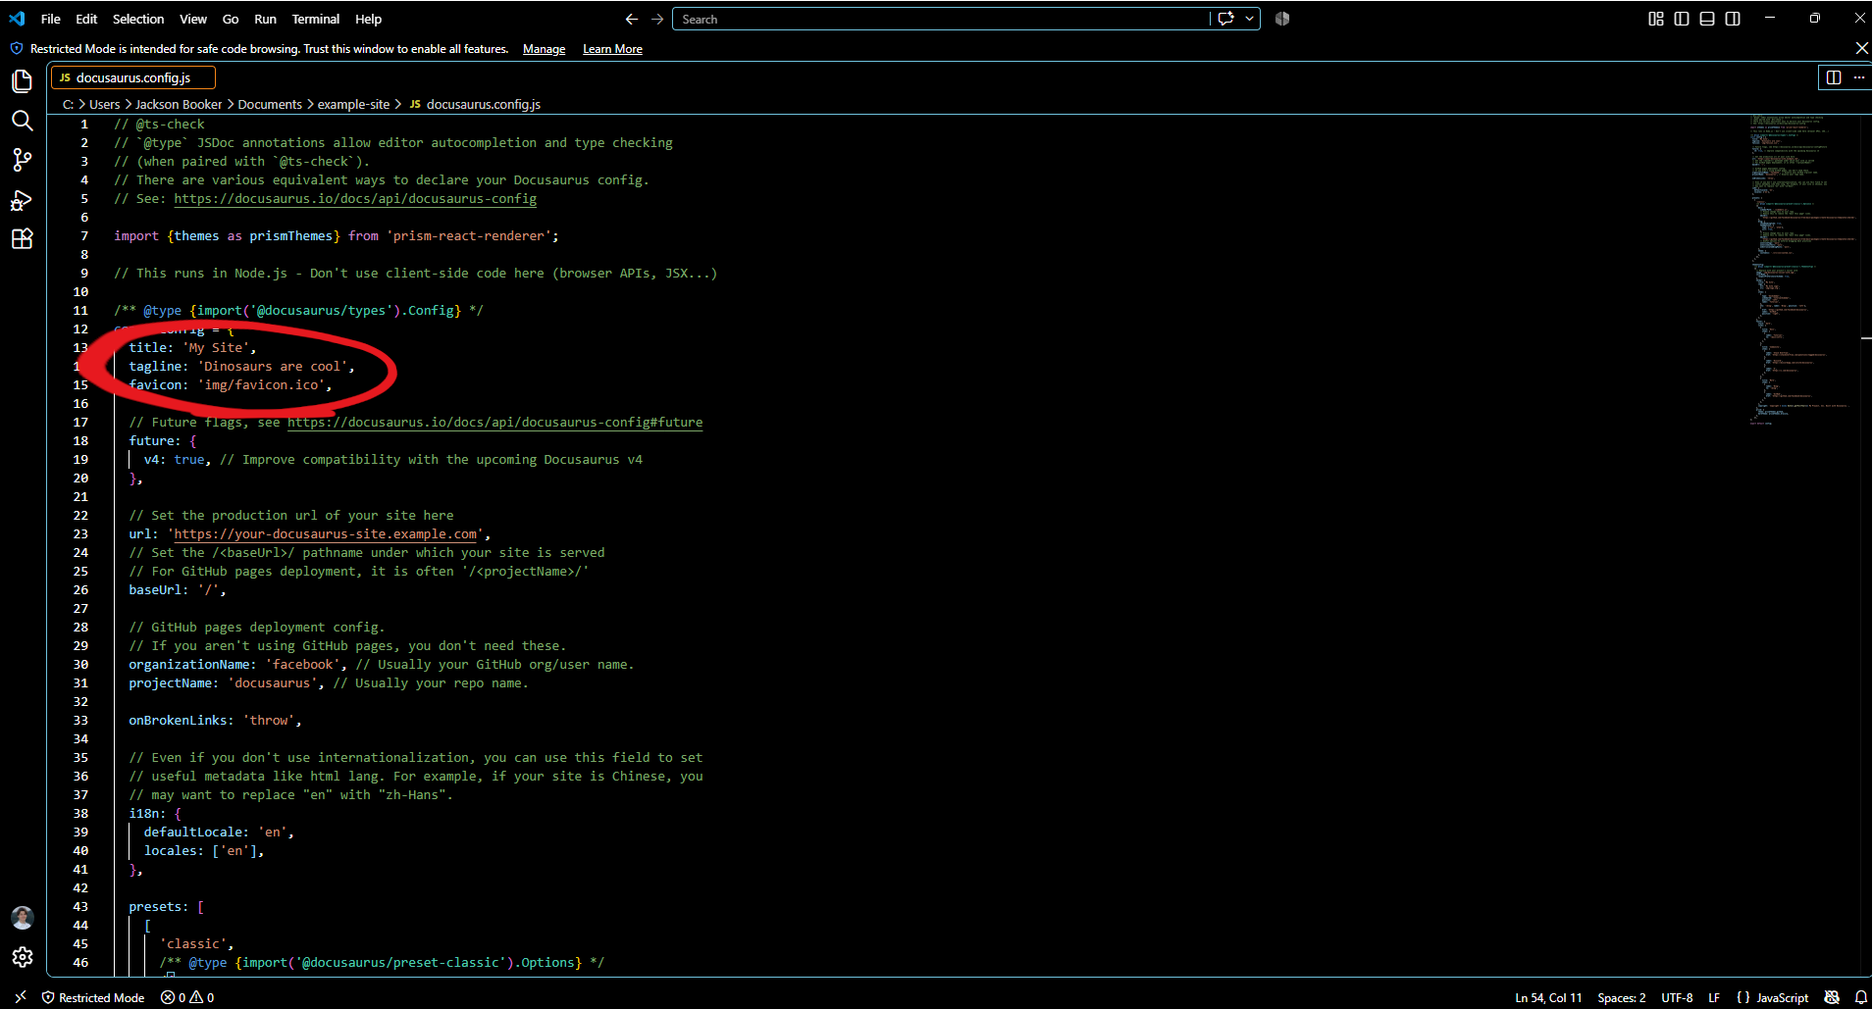Go forward using the navigation arrow
This screenshot has height=1009, width=1873.
click(x=657, y=19)
